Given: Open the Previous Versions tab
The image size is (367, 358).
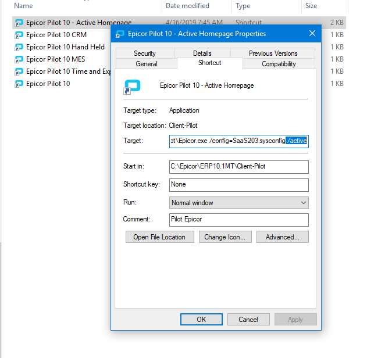Looking at the screenshot, I should [273, 53].
